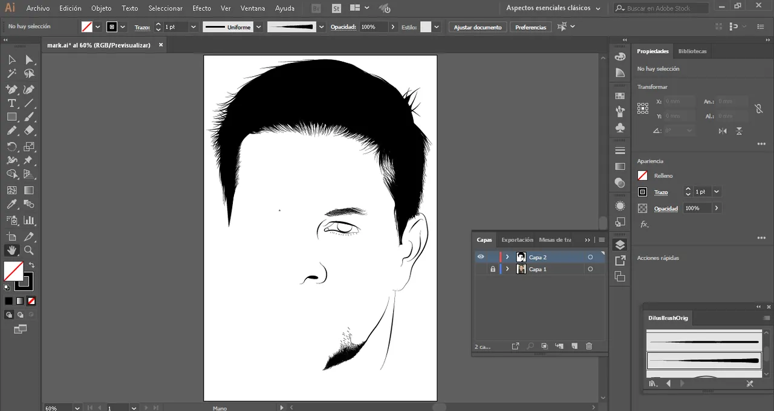Select the Zoom magnifier tool
The height and width of the screenshot is (411, 774).
pyautogui.click(x=29, y=250)
